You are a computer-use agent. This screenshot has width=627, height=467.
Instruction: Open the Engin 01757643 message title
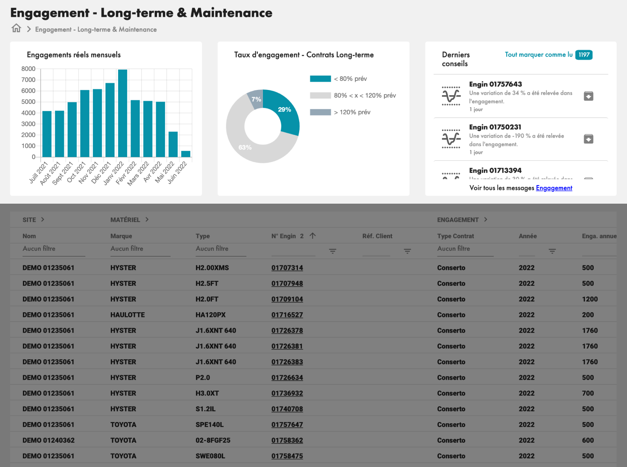click(495, 84)
